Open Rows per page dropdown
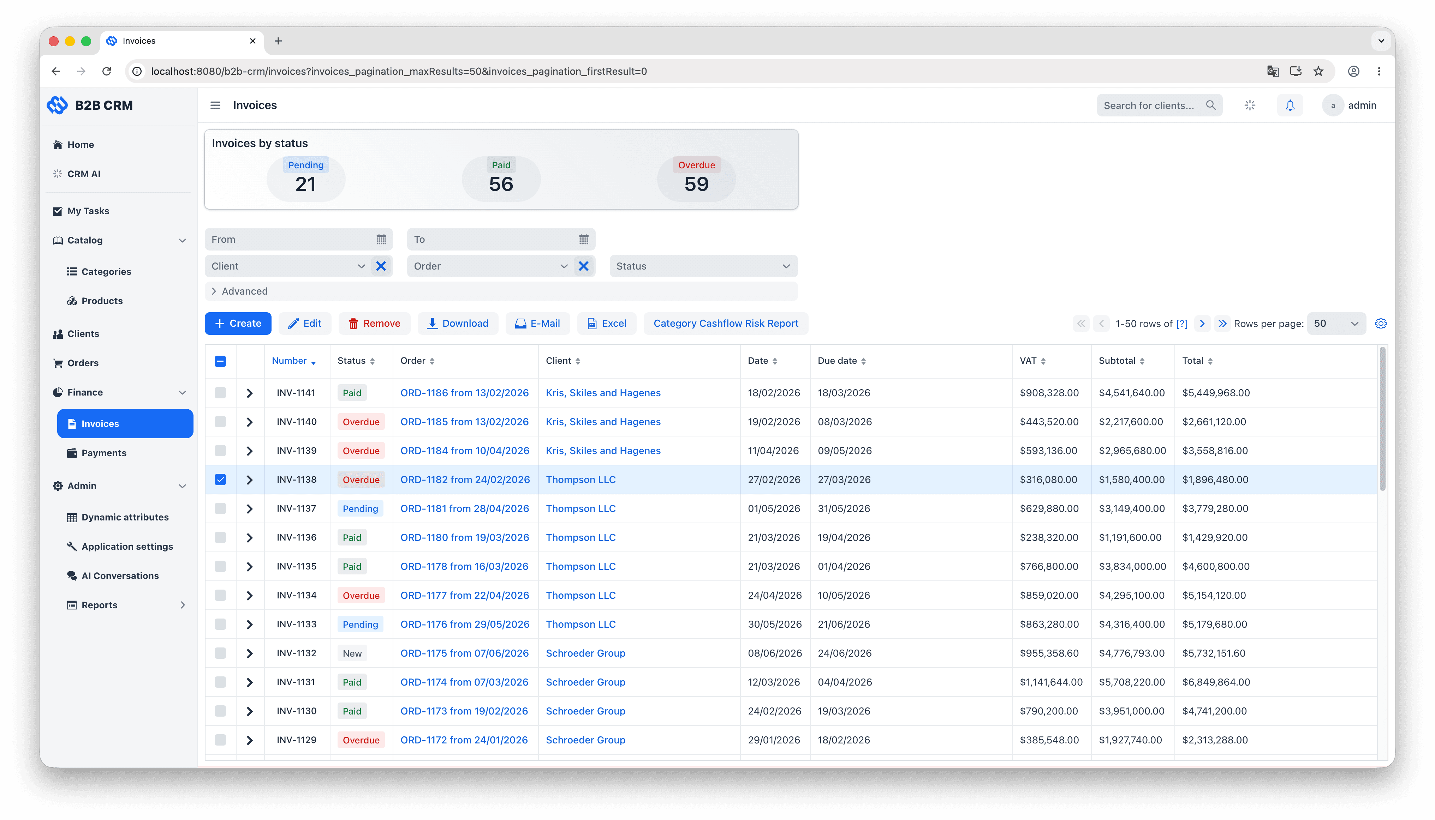 click(x=1336, y=323)
